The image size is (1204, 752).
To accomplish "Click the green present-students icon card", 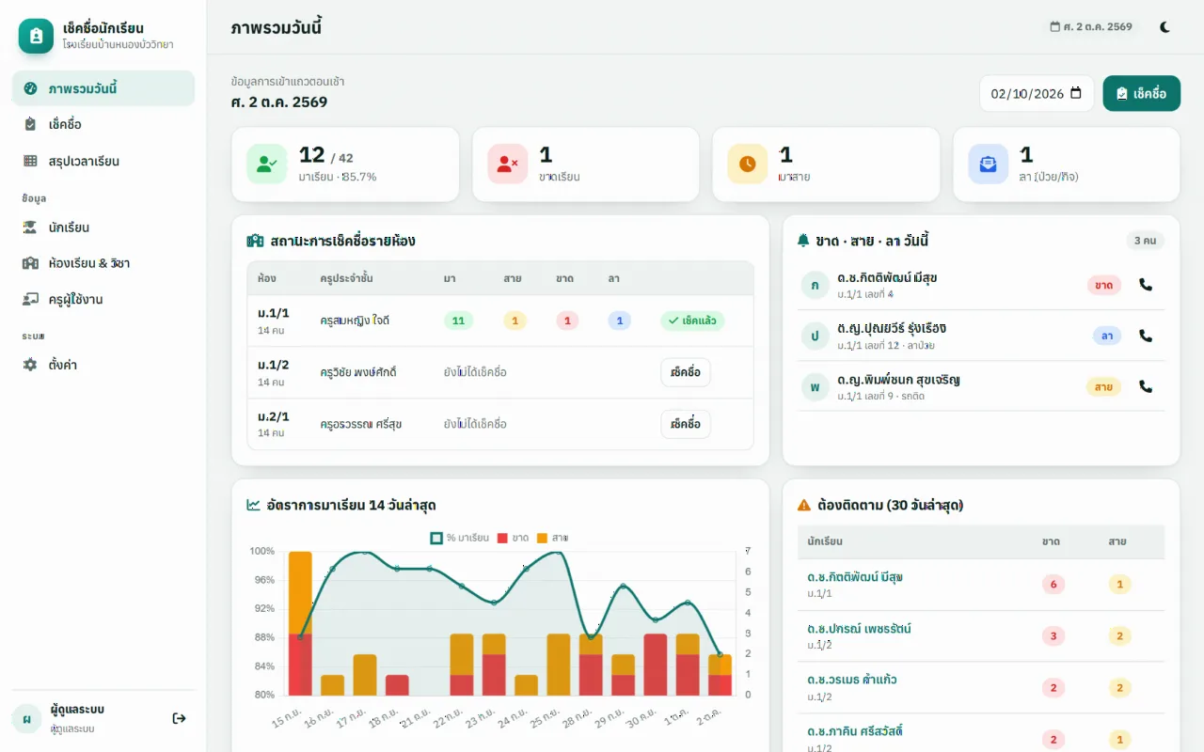I will 267,164.
